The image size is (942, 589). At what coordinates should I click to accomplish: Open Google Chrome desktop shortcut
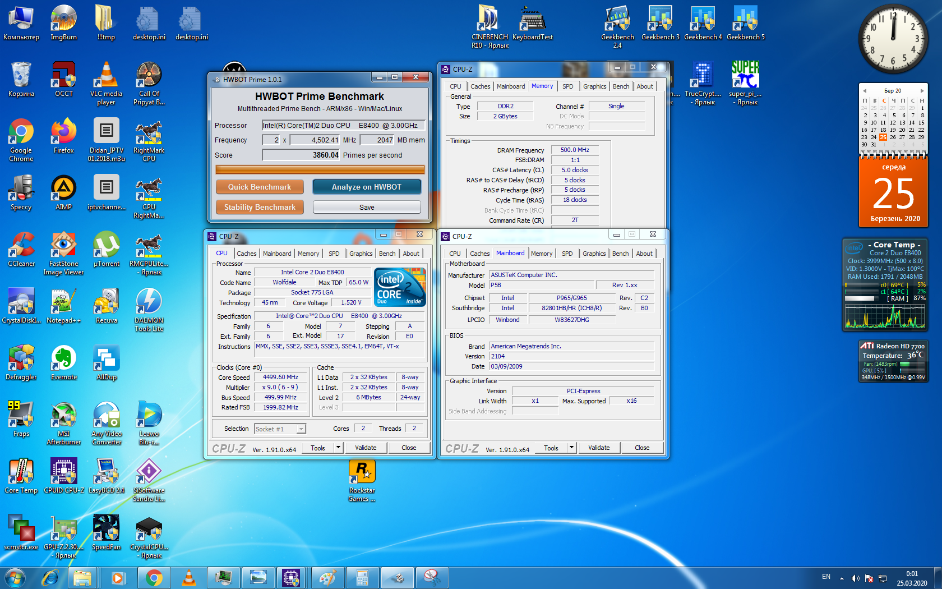21,140
